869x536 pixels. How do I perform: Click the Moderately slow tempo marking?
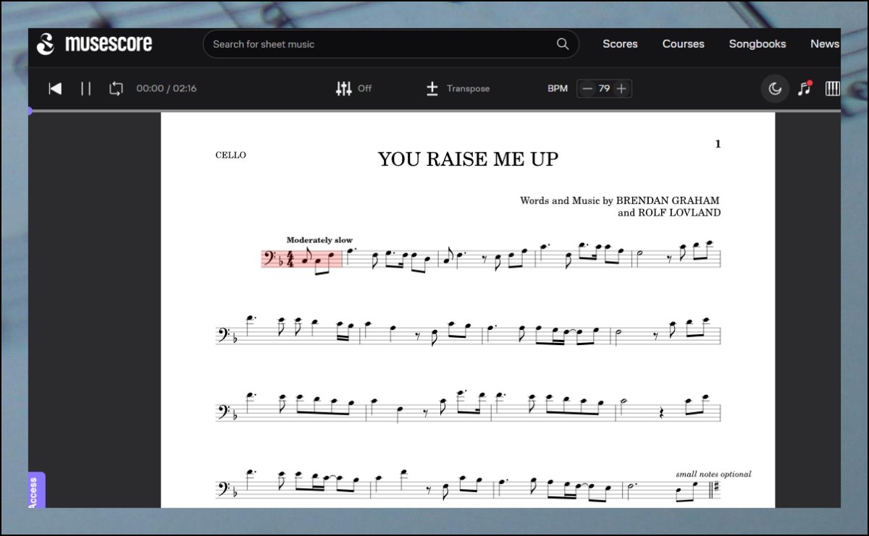pos(319,240)
